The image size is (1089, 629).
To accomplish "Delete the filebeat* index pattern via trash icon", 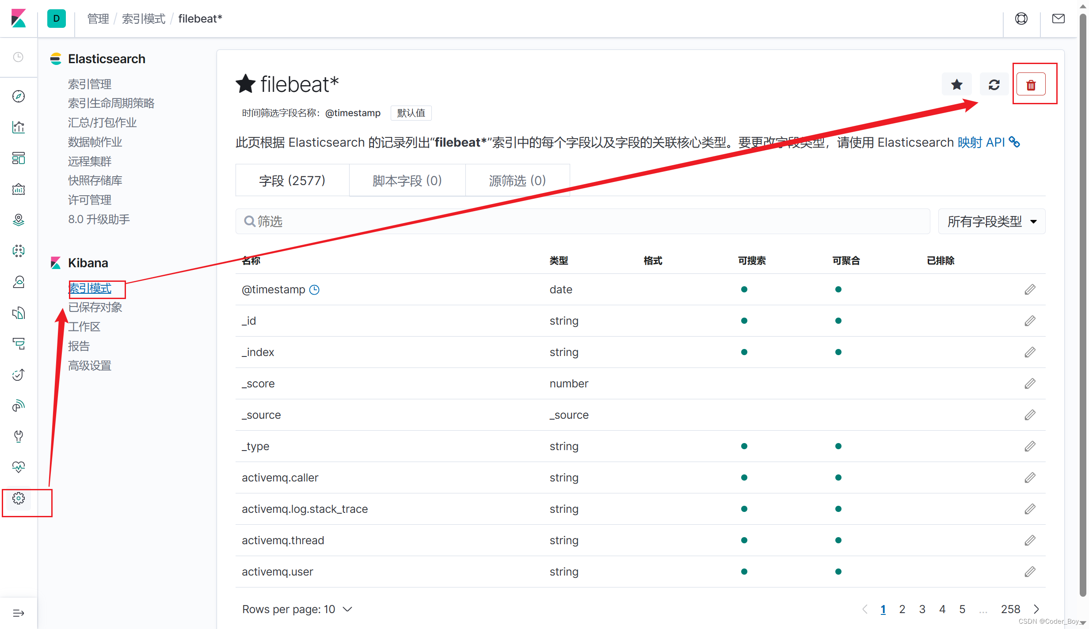I will click(x=1031, y=84).
